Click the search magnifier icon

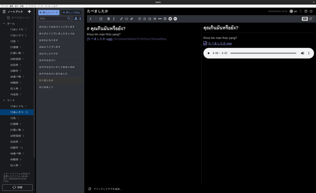(x=69, y=18)
